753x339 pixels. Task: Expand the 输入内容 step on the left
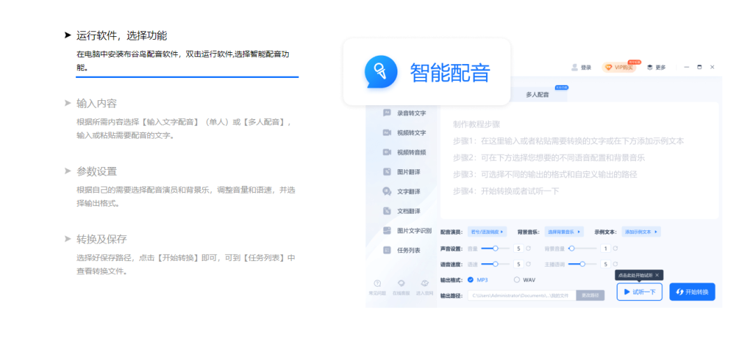[x=96, y=104]
